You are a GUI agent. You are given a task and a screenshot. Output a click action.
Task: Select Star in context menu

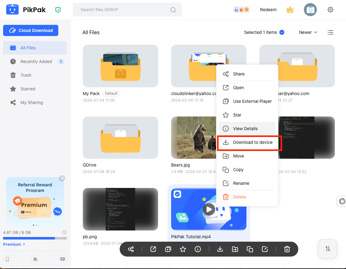[247, 115]
